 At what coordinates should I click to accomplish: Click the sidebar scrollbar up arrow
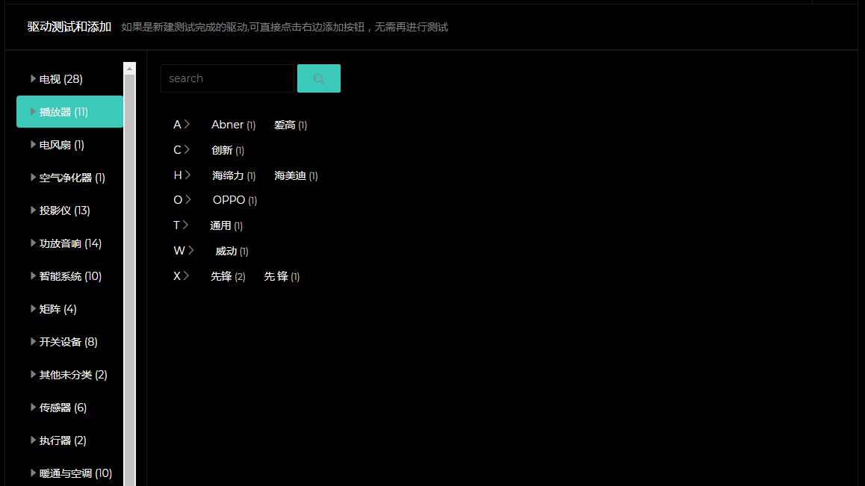[130, 68]
